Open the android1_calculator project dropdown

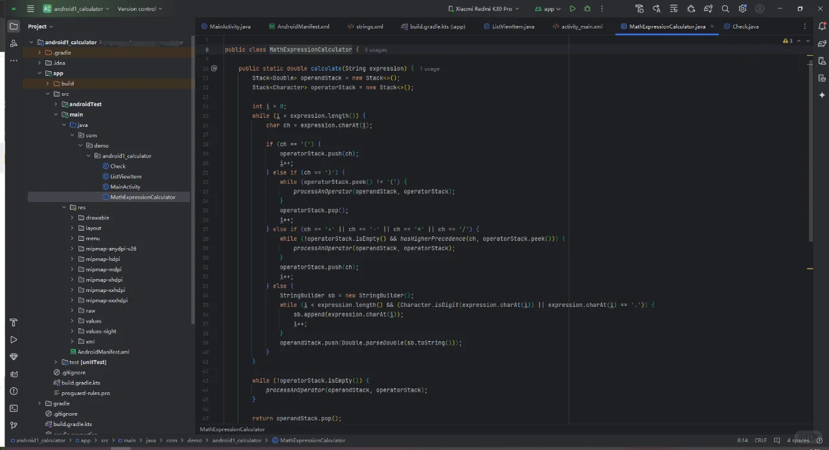click(x=77, y=8)
